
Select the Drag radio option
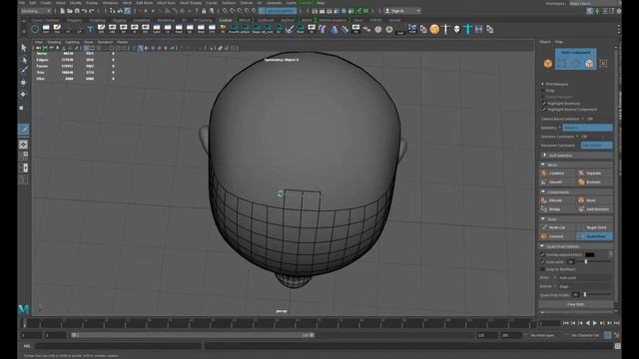pyautogui.click(x=542, y=91)
